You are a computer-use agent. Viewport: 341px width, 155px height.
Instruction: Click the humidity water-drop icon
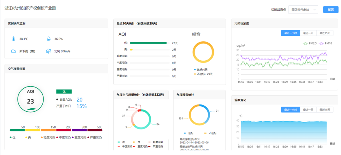point(49,39)
